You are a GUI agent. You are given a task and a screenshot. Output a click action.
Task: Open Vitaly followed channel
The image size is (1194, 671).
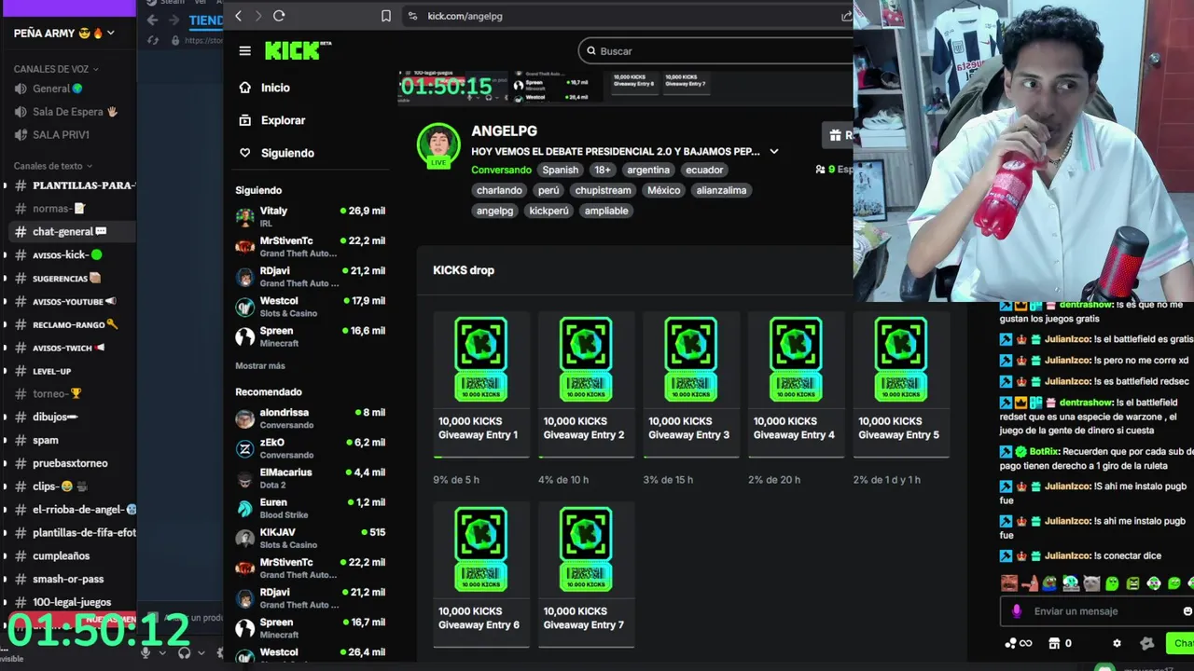pyautogui.click(x=311, y=217)
